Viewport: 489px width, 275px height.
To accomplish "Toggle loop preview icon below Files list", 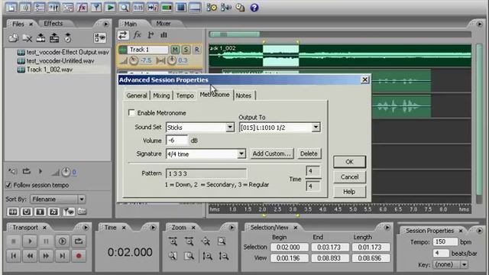I will tap(27, 171).
